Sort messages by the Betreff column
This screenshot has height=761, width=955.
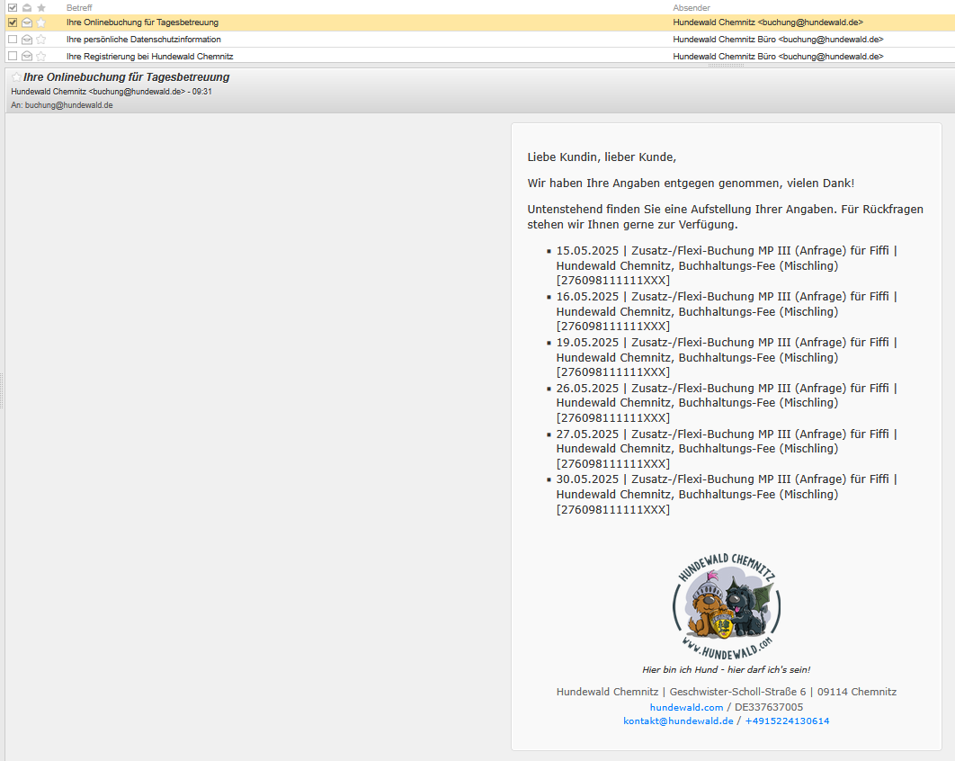[79, 7]
